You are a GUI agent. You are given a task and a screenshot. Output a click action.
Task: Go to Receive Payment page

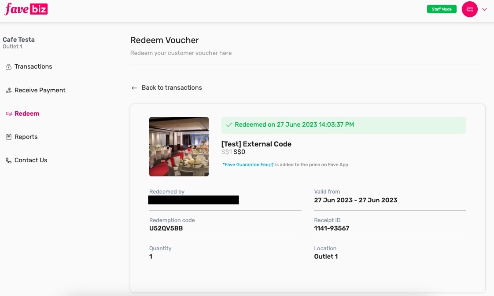coord(40,91)
